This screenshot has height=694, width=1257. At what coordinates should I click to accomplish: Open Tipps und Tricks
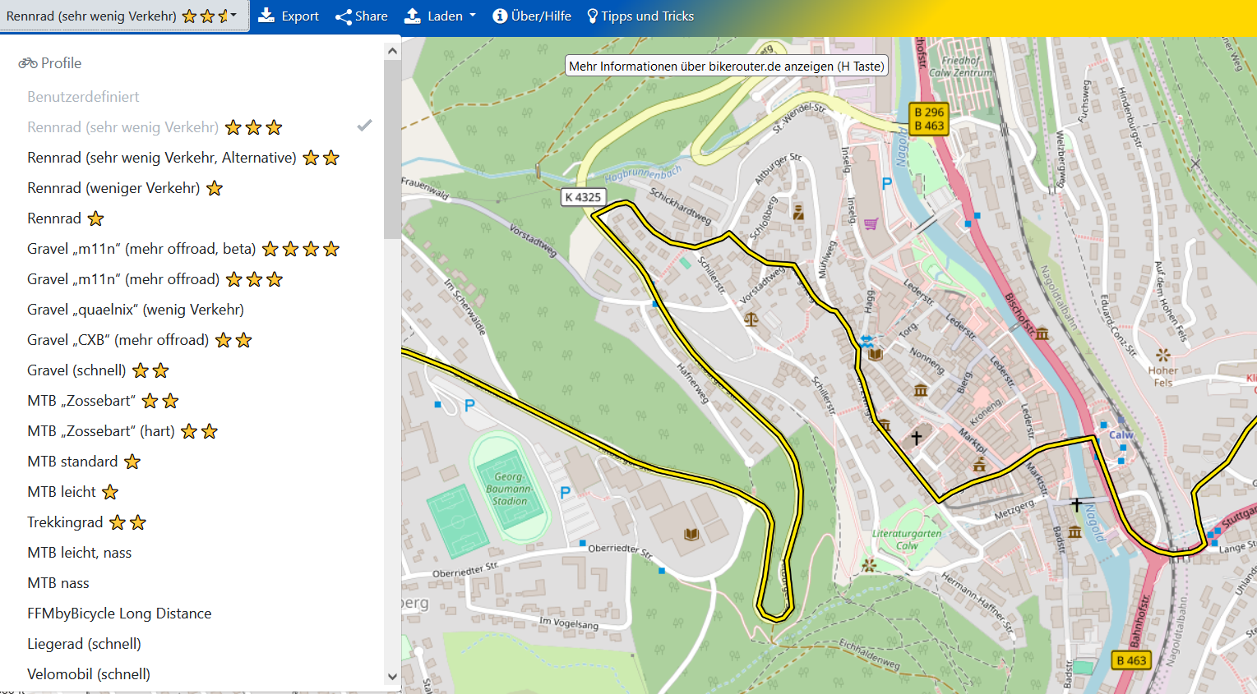coord(640,16)
